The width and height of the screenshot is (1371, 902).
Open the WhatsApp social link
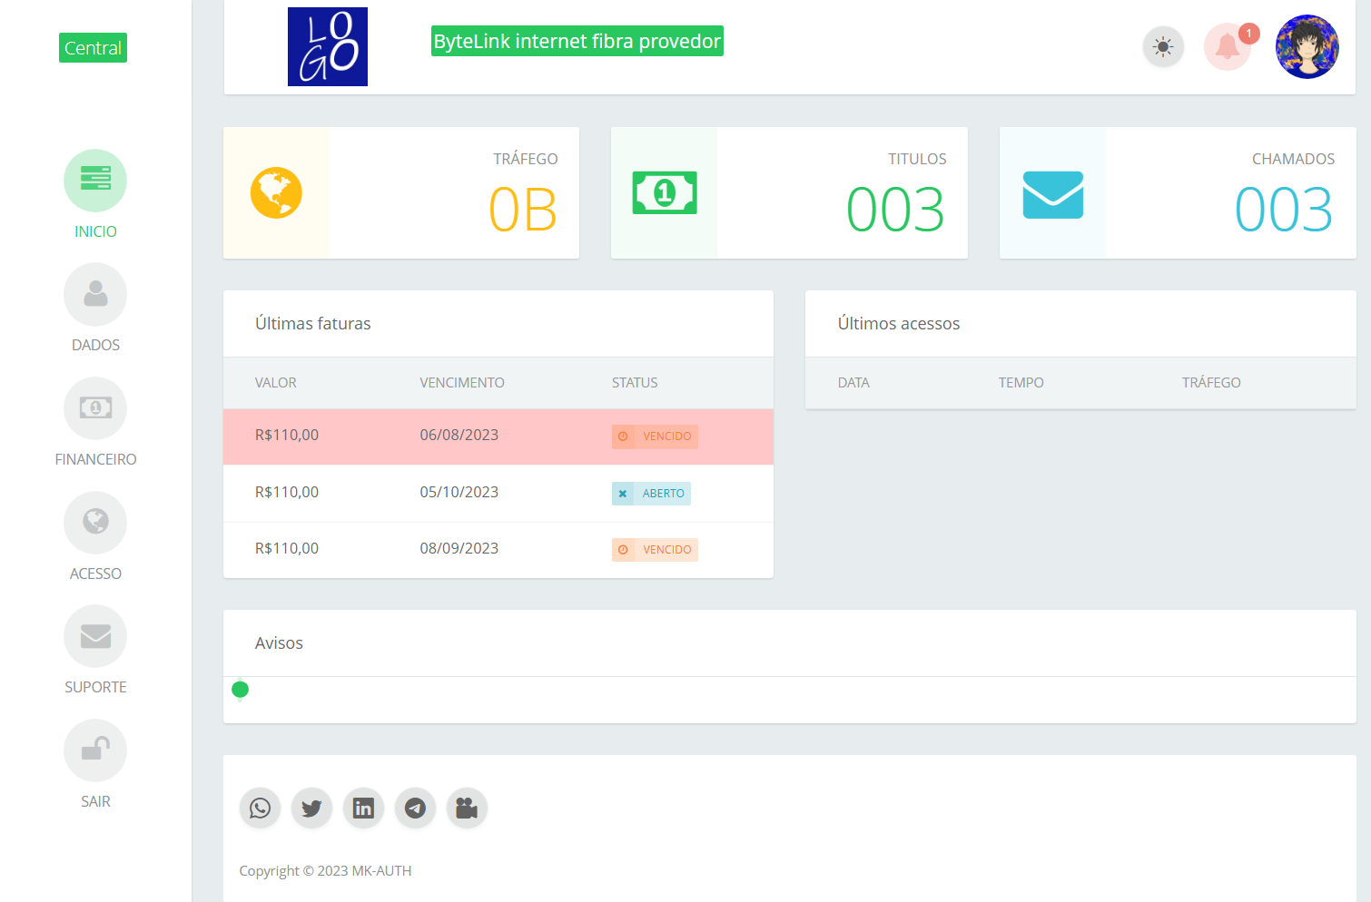click(260, 808)
